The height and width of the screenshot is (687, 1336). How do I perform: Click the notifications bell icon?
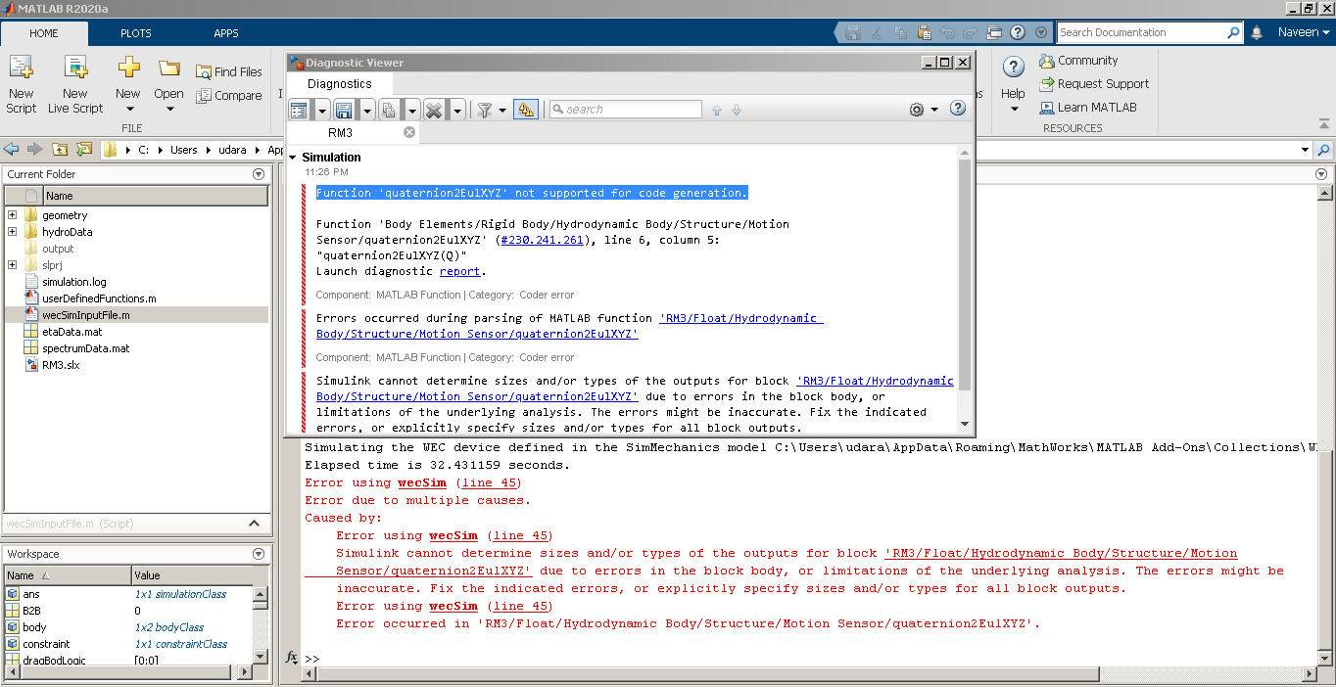tap(1257, 32)
